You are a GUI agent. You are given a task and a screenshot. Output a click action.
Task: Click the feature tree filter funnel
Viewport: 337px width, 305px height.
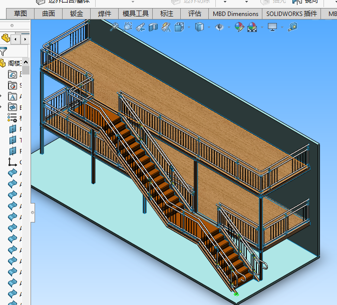coord(4,51)
